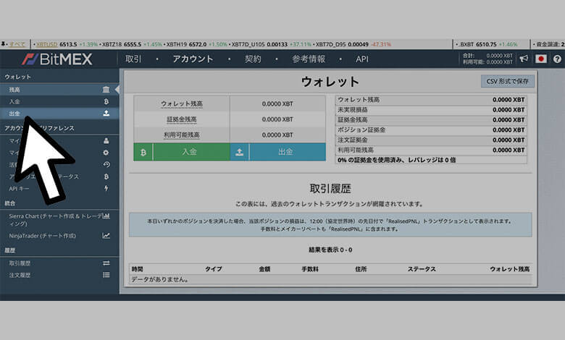The image size is (565, 340).
Task: Click the underlined 証拠金残高 label
Action: coord(182,119)
